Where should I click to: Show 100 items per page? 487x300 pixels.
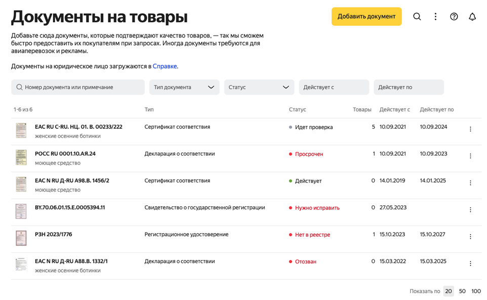tap(476, 291)
